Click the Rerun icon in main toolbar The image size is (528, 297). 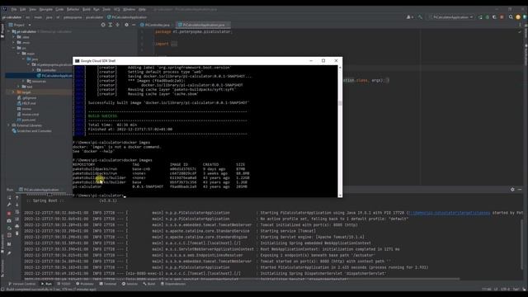[x=480, y=17]
